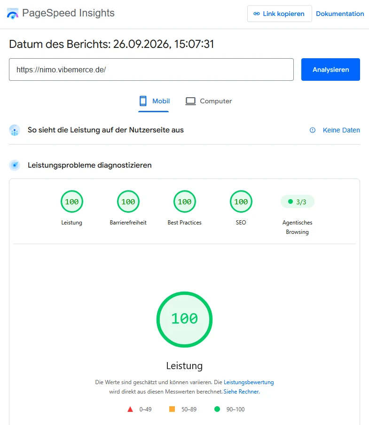Viewport: 369px width, 425px height.
Task: Click the Agentisches Browsing 3/3 badge
Action: point(298,201)
